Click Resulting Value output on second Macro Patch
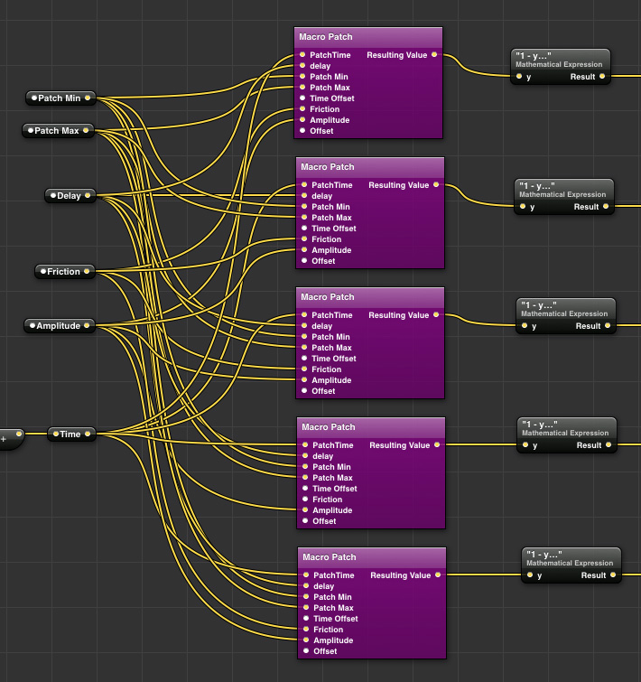 (436, 185)
